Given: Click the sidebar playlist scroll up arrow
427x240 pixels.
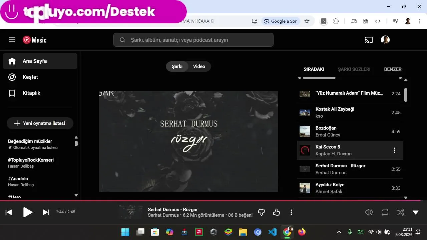Looking at the screenshot, I should click(x=76, y=137).
